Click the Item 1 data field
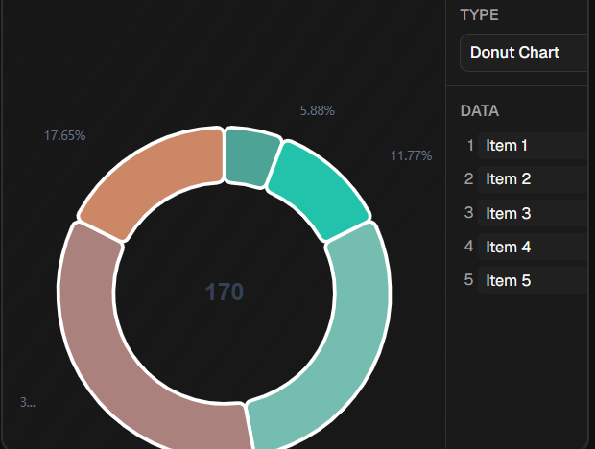Viewport: 595px width, 449px height. (533, 146)
